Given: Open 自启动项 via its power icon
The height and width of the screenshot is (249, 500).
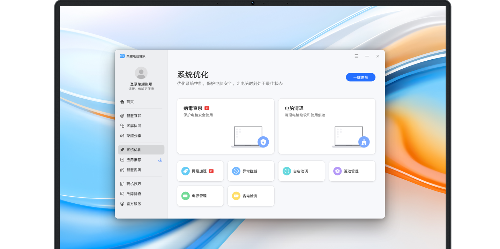Looking at the screenshot, I should [286, 171].
